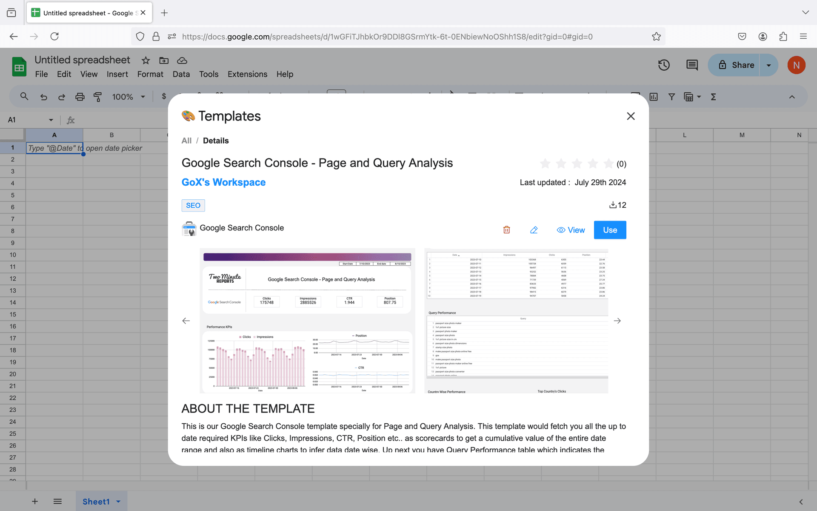Format as currency with dollar icon

pyautogui.click(x=164, y=96)
